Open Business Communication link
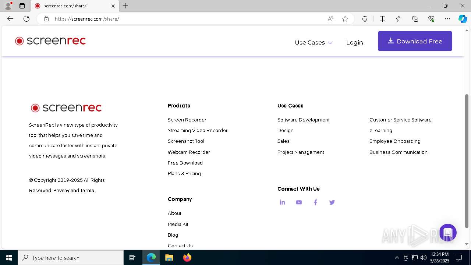This screenshot has height=265, width=471. 399,152
